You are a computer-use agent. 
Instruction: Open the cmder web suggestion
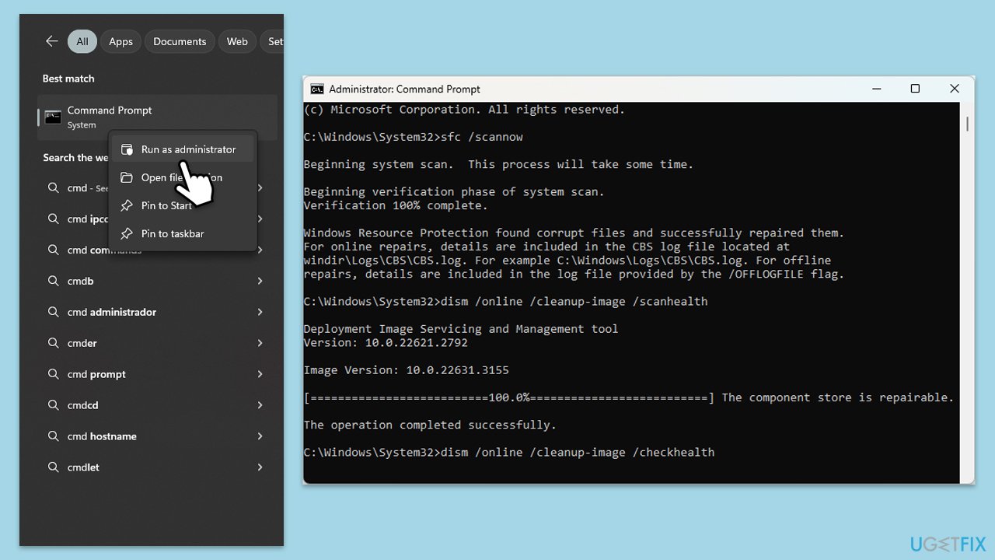pos(157,343)
